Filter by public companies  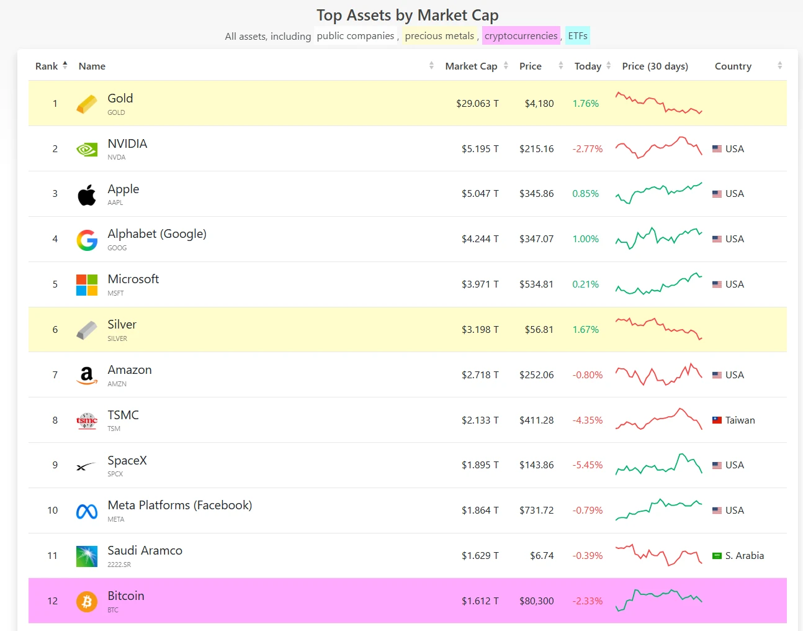pos(356,36)
